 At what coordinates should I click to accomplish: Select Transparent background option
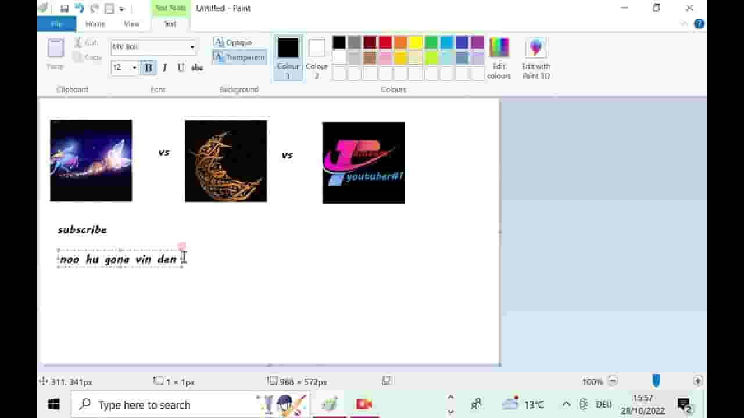click(x=239, y=57)
